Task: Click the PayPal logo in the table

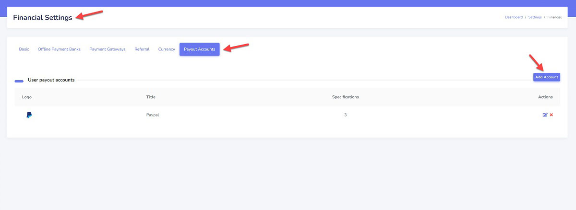Action: (x=29, y=115)
